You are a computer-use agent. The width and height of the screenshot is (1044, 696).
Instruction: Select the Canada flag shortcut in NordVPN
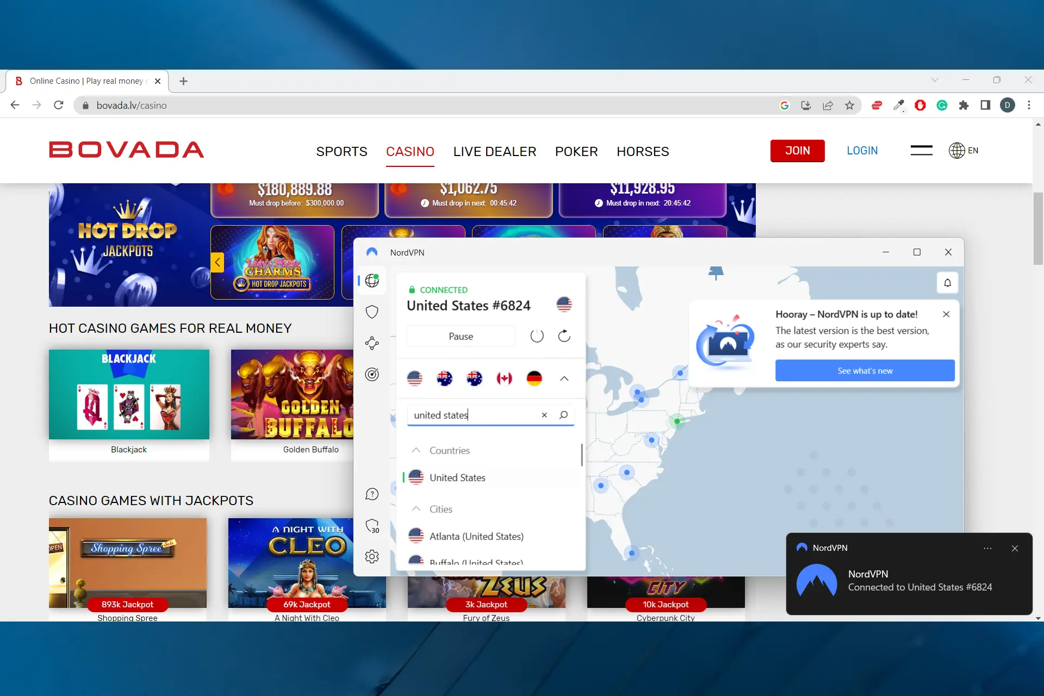[505, 378]
